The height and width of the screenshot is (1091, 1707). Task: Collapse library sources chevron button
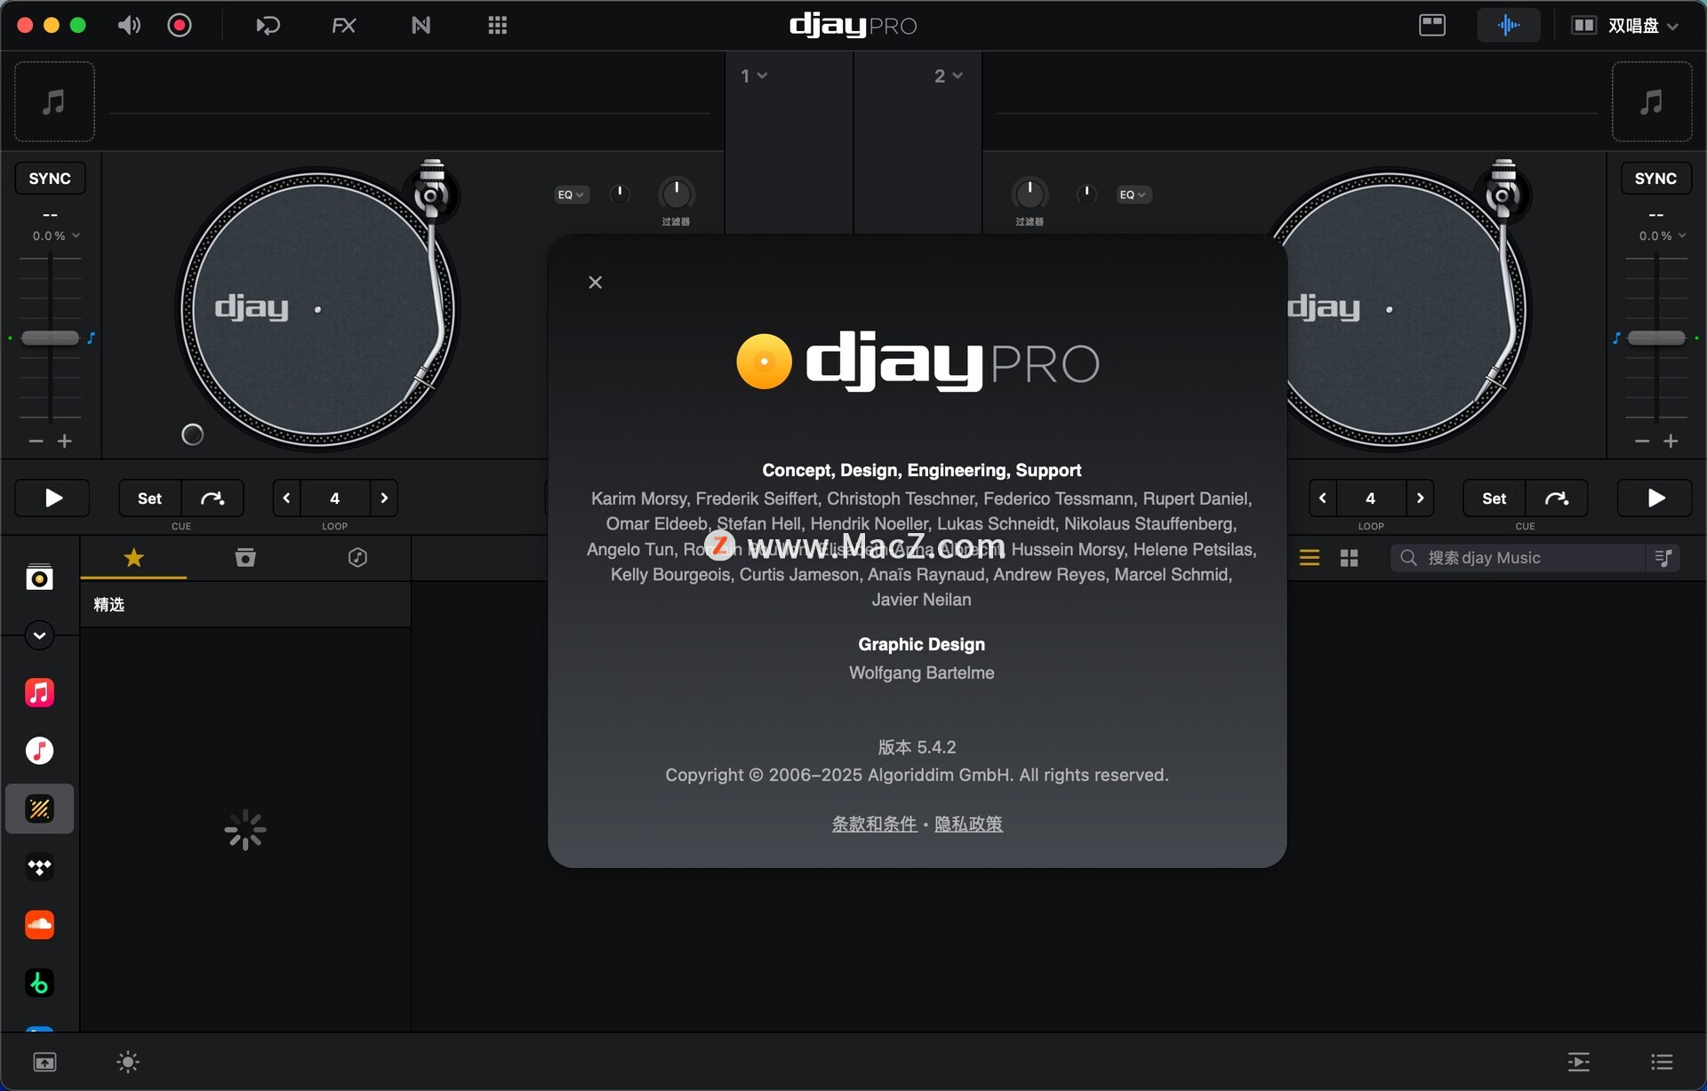coord(39,635)
